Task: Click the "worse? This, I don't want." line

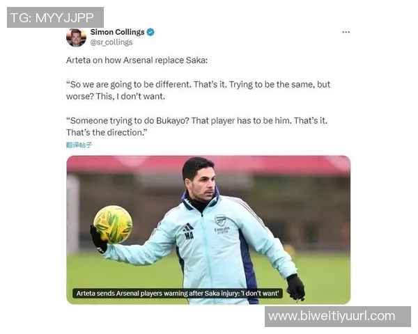Action: coord(116,97)
